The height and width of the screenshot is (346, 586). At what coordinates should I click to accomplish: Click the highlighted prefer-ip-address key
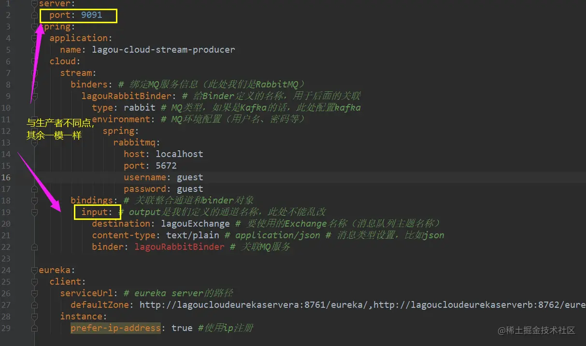coord(115,328)
